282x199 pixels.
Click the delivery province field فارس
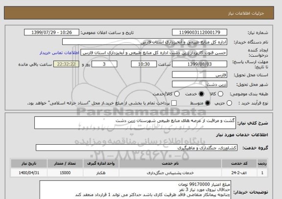[199, 75]
